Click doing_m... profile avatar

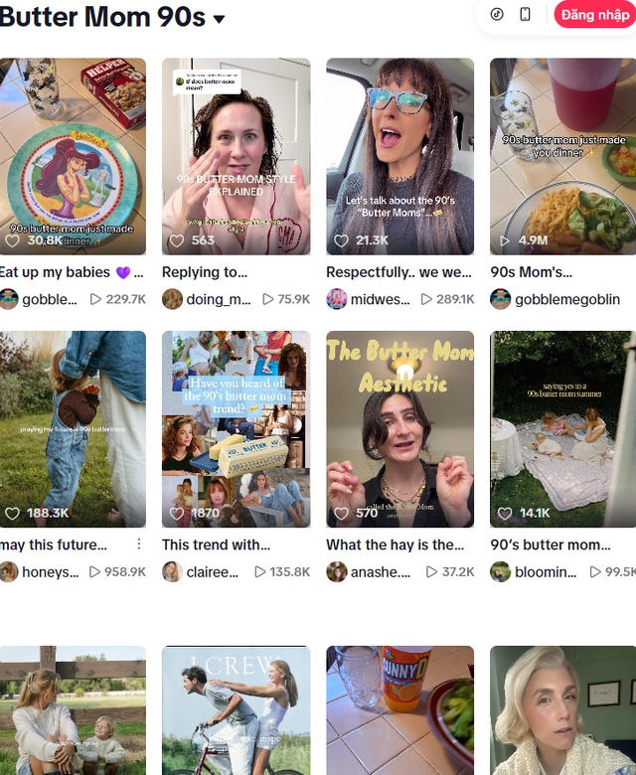coord(173,299)
